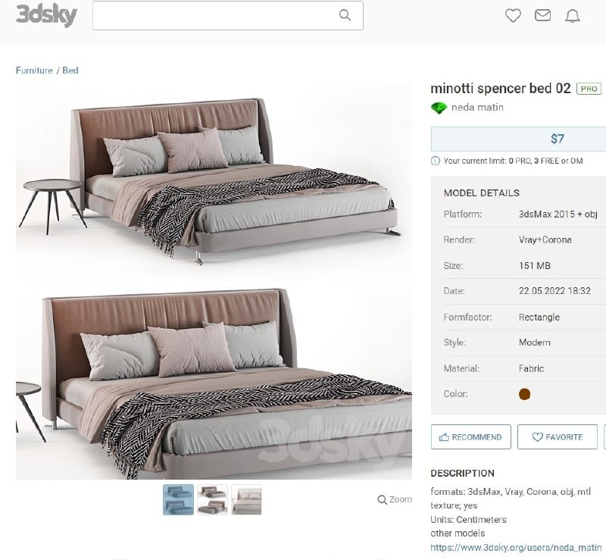The image size is (606, 560).
Task: Click the search magnifier icon
Action: (345, 15)
